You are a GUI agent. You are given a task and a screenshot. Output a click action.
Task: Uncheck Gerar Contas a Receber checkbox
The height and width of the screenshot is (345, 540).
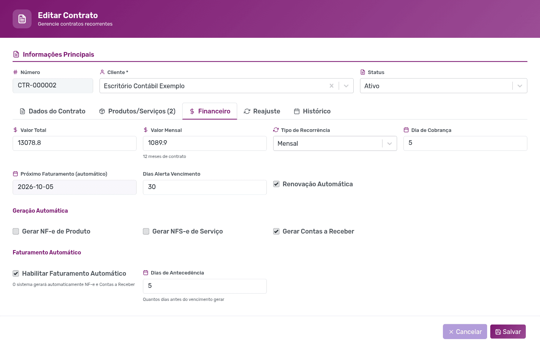pyautogui.click(x=276, y=231)
